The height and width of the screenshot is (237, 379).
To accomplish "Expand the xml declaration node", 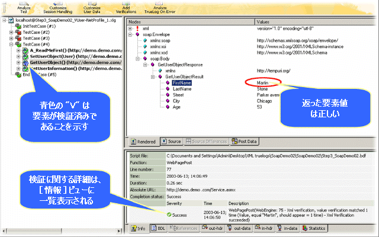I will coord(130,28).
